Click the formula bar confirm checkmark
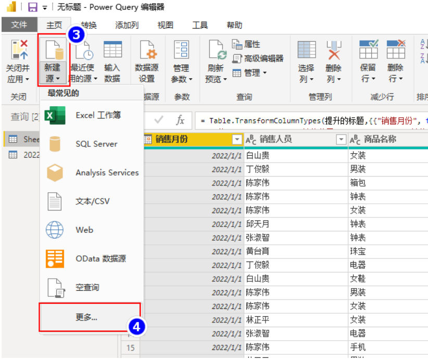The image size is (428, 360). pyautogui.click(x=159, y=120)
